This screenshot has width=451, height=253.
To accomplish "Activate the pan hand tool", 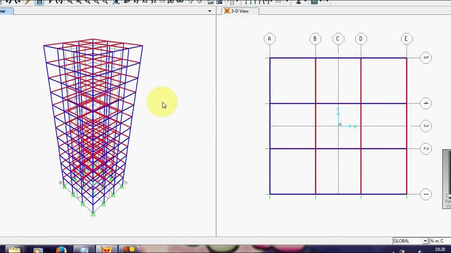I will (x=116, y=2).
